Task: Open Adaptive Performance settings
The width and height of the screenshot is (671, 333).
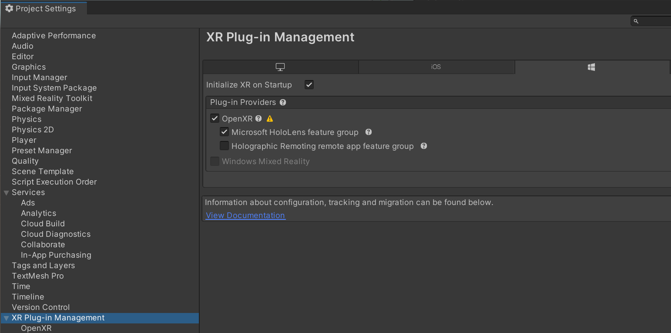Action: pyautogui.click(x=54, y=36)
